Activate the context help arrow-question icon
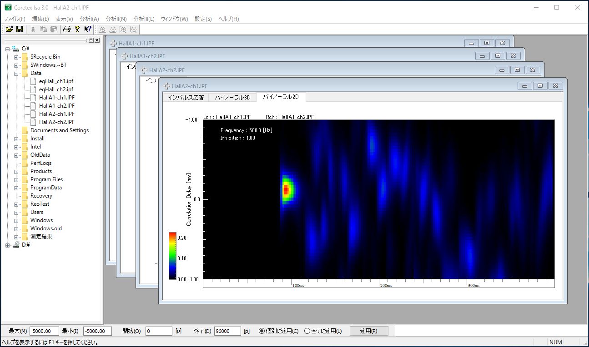The height and width of the screenshot is (347, 589). [x=88, y=29]
